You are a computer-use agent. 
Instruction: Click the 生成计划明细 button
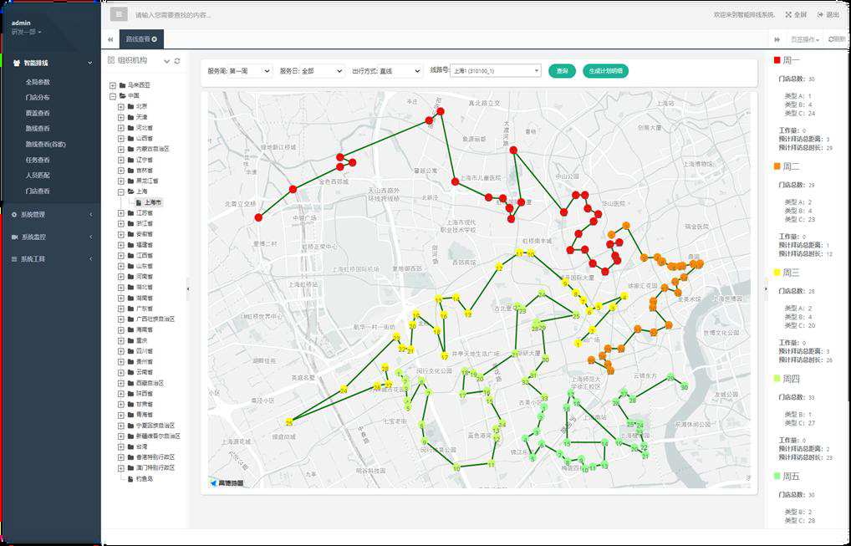pyautogui.click(x=605, y=71)
